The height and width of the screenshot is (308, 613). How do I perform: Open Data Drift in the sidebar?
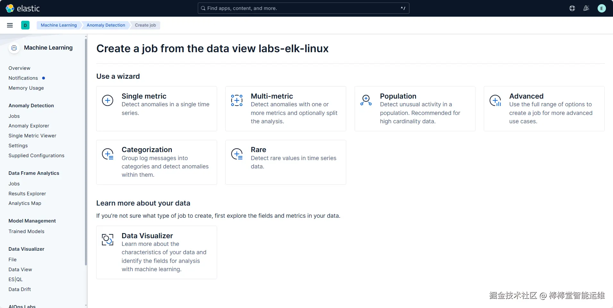tap(20, 289)
